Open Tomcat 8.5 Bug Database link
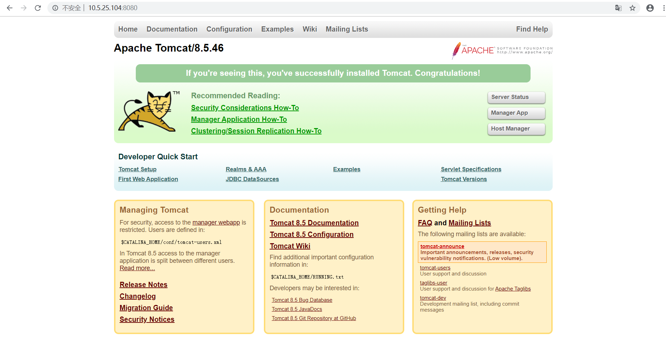 tap(302, 300)
